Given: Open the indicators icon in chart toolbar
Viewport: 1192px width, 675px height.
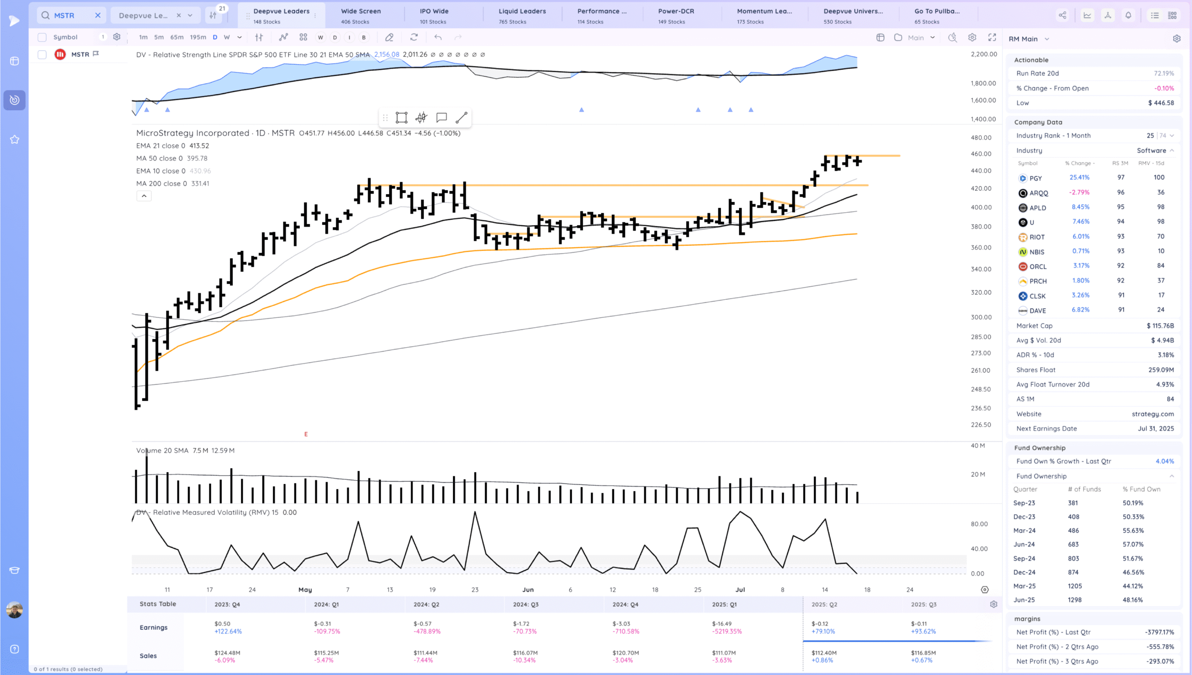Looking at the screenshot, I should (283, 37).
